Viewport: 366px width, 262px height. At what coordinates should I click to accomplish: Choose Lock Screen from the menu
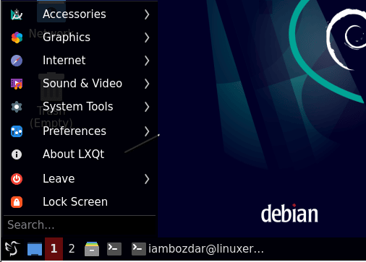pyautogui.click(x=80, y=202)
